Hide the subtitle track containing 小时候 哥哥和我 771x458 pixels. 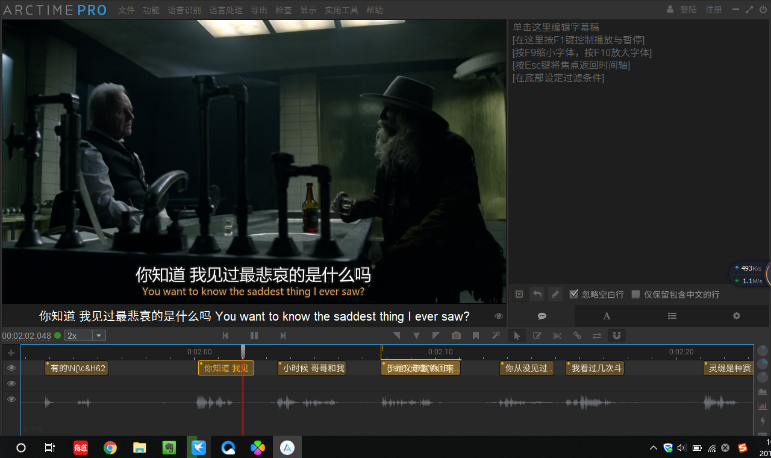11,368
